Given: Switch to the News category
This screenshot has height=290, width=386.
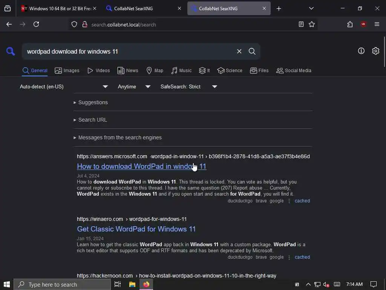Looking at the screenshot, I should click(127, 71).
